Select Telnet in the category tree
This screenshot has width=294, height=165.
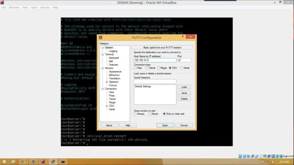112,99
